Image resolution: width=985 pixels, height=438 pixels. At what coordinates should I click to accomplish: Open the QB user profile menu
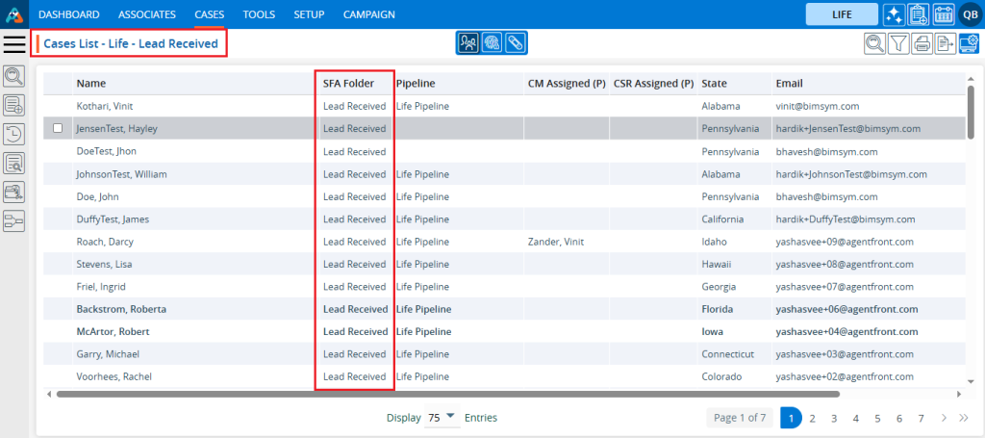click(x=969, y=14)
